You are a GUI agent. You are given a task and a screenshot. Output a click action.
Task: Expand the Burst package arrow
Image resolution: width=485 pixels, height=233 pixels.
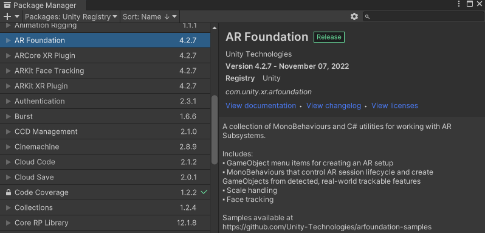click(9, 116)
